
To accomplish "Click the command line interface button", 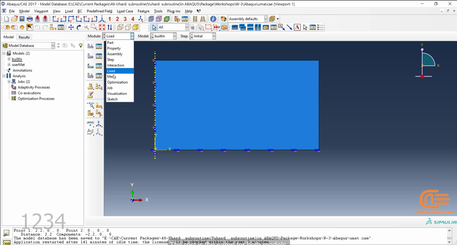I will [6, 242].
